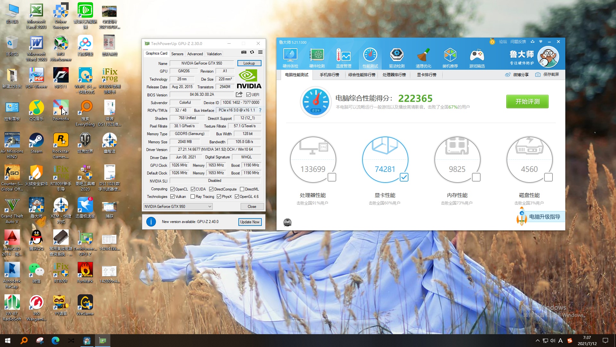Switch to GPU-Z Validation tab
The width and height of the screenshot is (616, 347).
pos(214,54)
